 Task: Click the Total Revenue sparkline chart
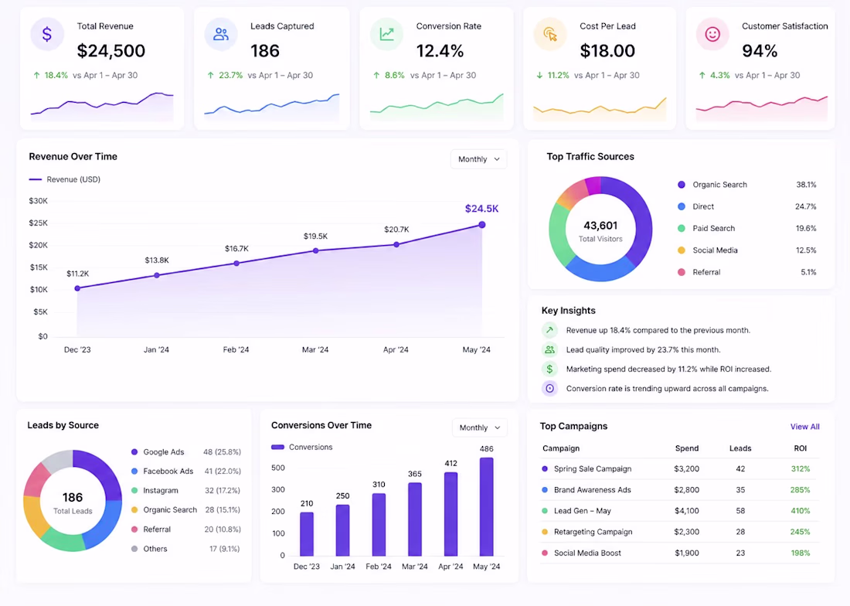coord(102,106)
